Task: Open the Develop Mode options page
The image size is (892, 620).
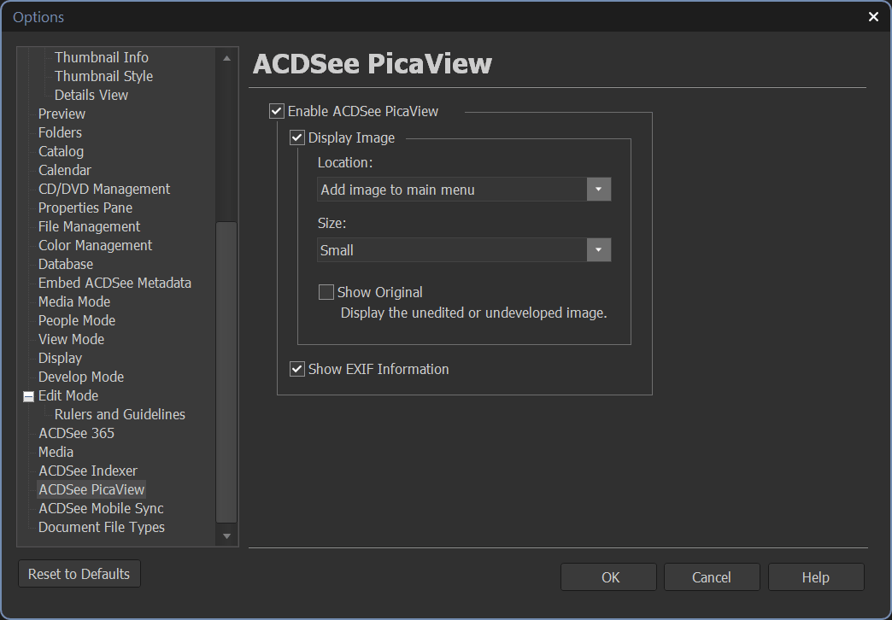Action: pos(81,377)
